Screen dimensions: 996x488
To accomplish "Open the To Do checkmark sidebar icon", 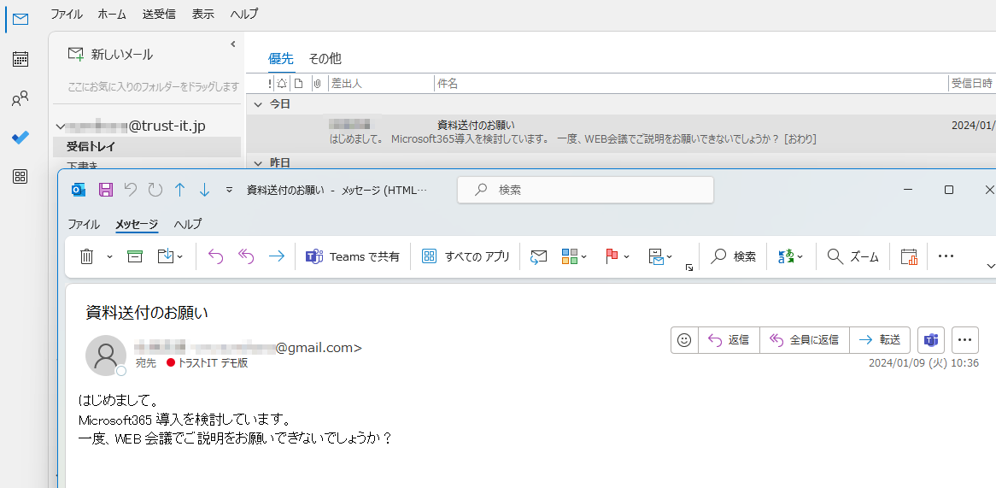I will tap(21, 138).
